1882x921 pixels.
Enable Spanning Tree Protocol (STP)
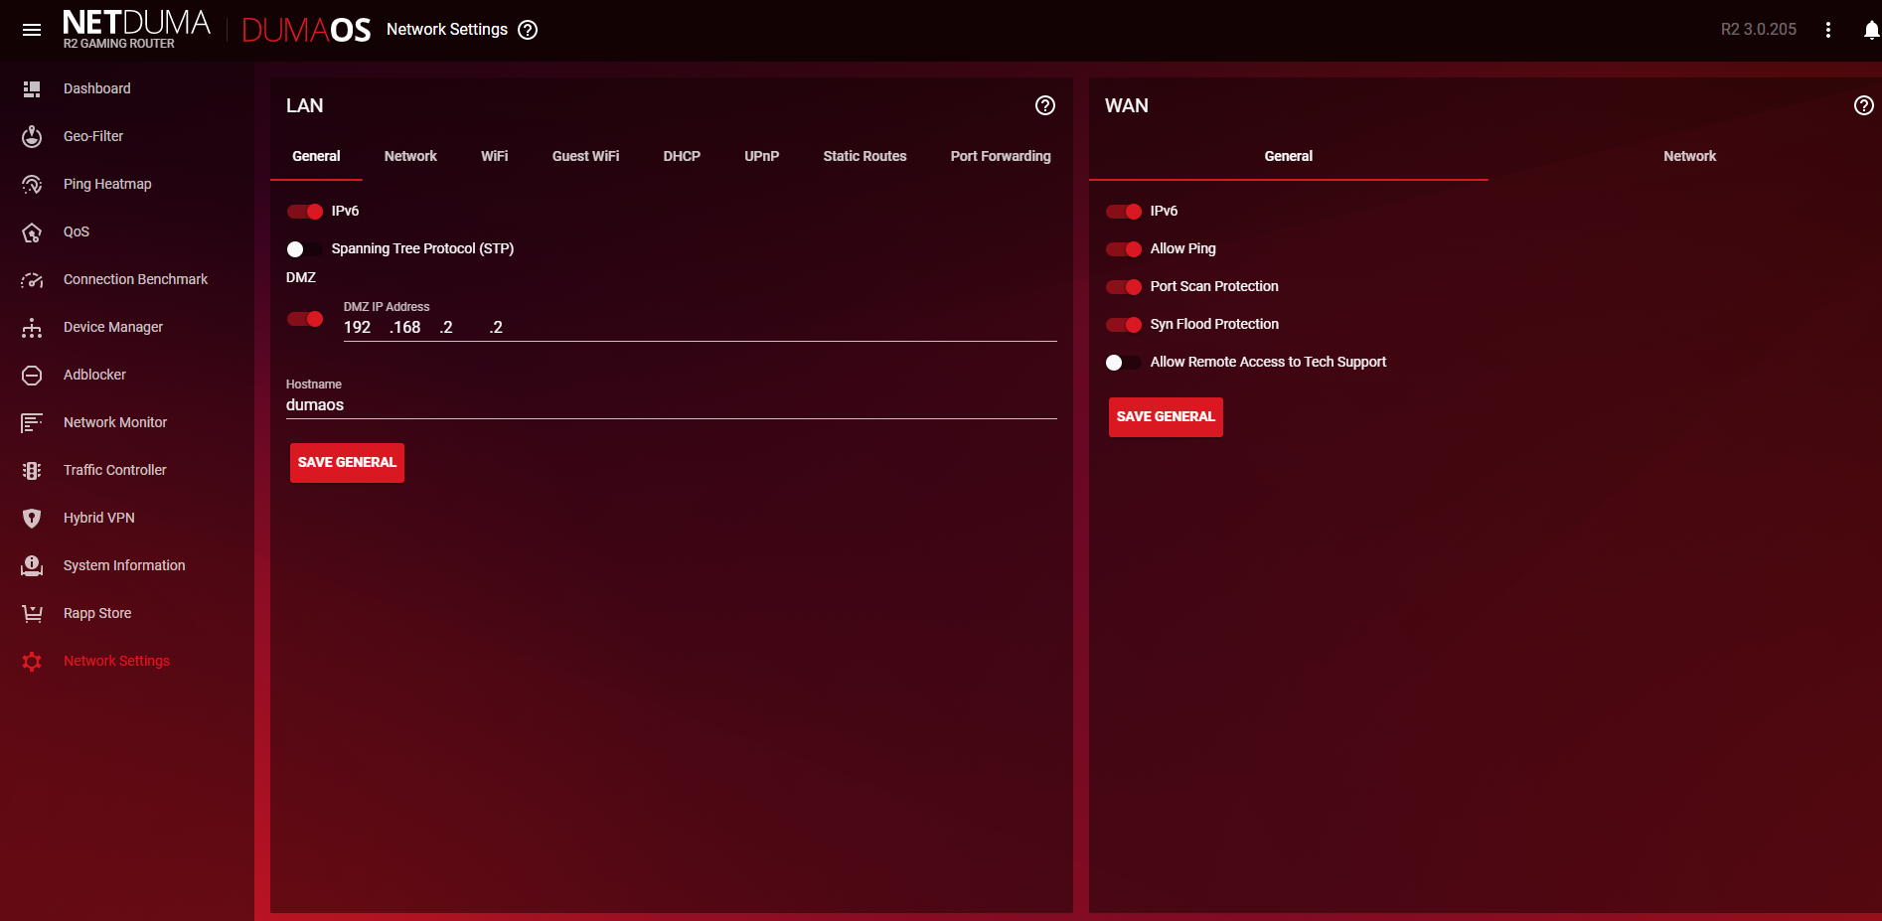tap(304, 249)
